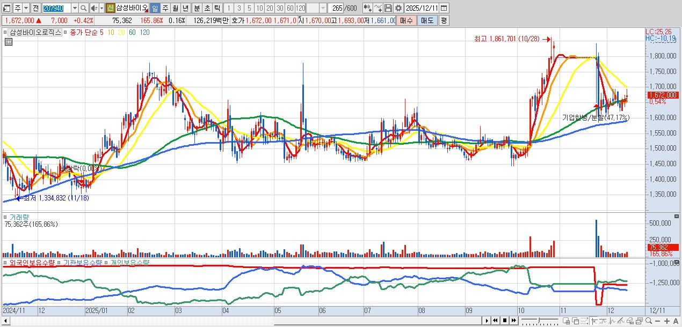Click rewind button in bottom chart controls

click(496, 321)
